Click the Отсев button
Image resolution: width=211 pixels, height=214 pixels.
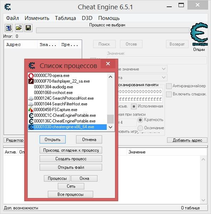[x=131, y=44]
